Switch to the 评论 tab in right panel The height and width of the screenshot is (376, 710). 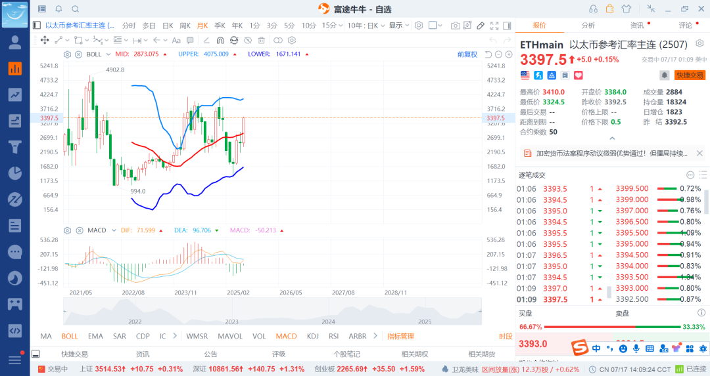coord(686,26)
